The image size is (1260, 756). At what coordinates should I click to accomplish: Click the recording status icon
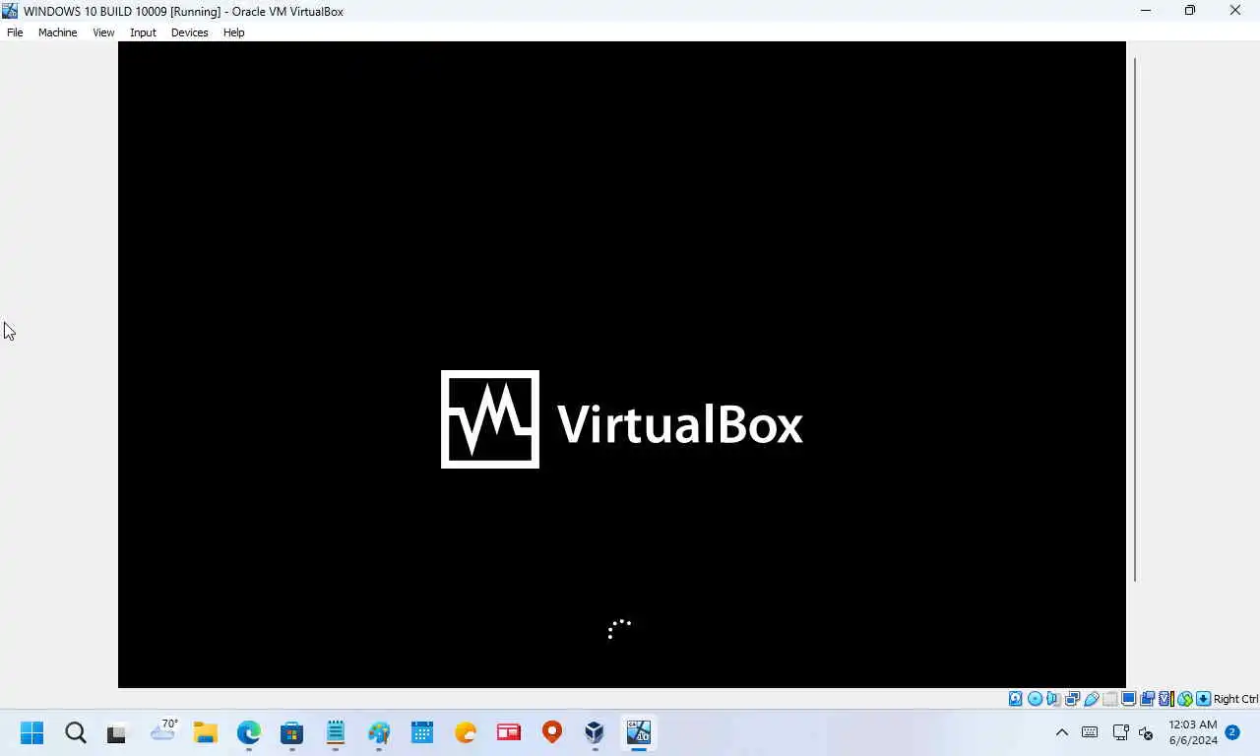point(1147,699)
